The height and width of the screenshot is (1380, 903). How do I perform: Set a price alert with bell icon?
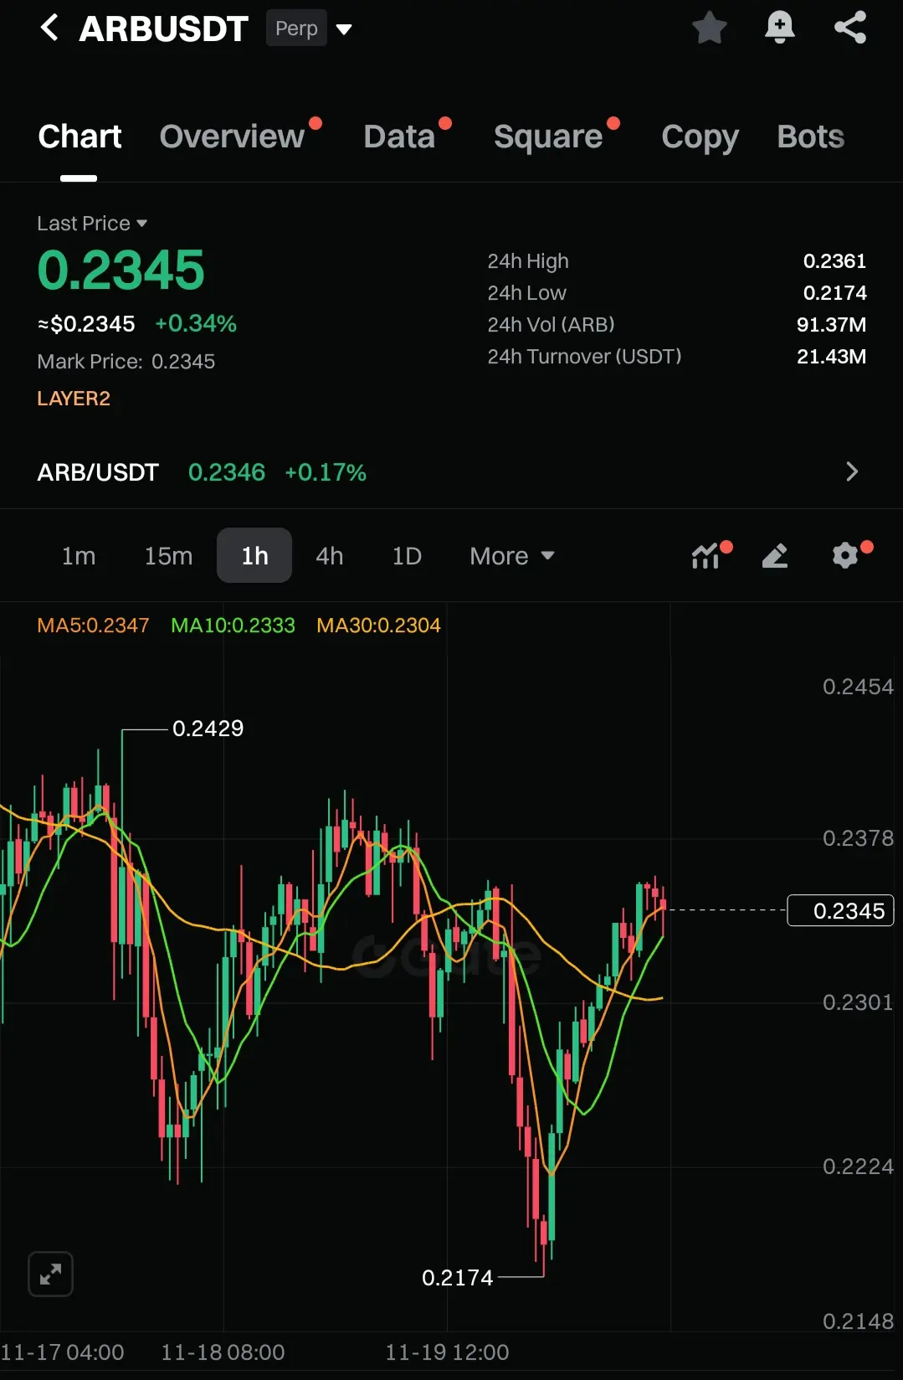780,28
